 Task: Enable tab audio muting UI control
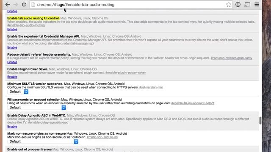tap(12, 30)
